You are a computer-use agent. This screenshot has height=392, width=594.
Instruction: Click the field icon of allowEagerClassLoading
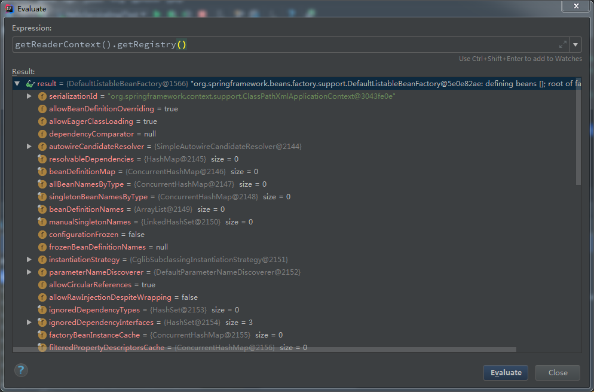pyautogui.click(x=42, y=121)
